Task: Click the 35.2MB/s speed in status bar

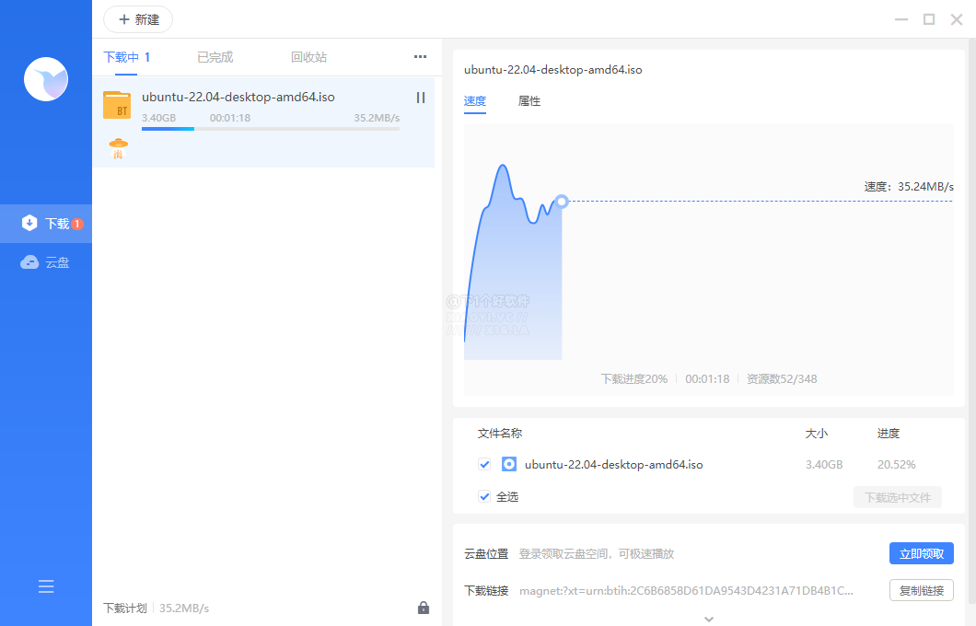Action: click(x=184, y=608)
